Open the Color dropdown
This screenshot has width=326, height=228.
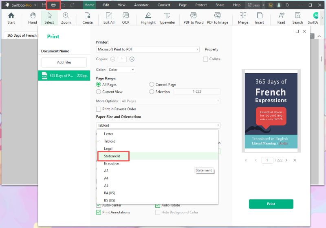tap(121, 70)
